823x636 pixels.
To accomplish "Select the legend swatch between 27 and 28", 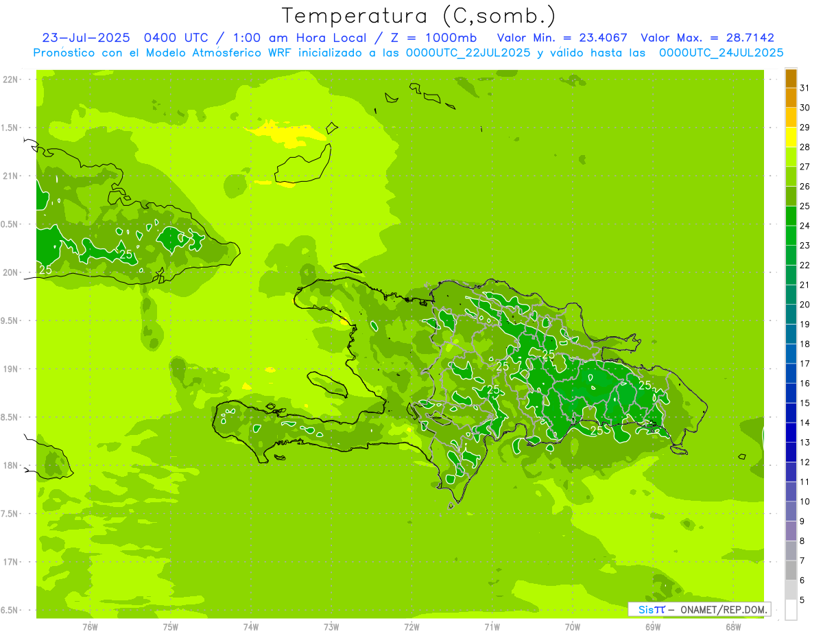I will [x=791, y=156].
